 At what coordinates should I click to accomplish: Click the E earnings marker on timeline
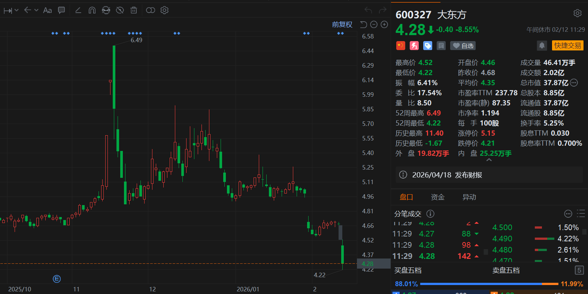point(57,279)
